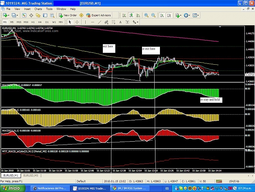Open the chart document icon beside File menu
255x192 pixels.
coord(3,9)
